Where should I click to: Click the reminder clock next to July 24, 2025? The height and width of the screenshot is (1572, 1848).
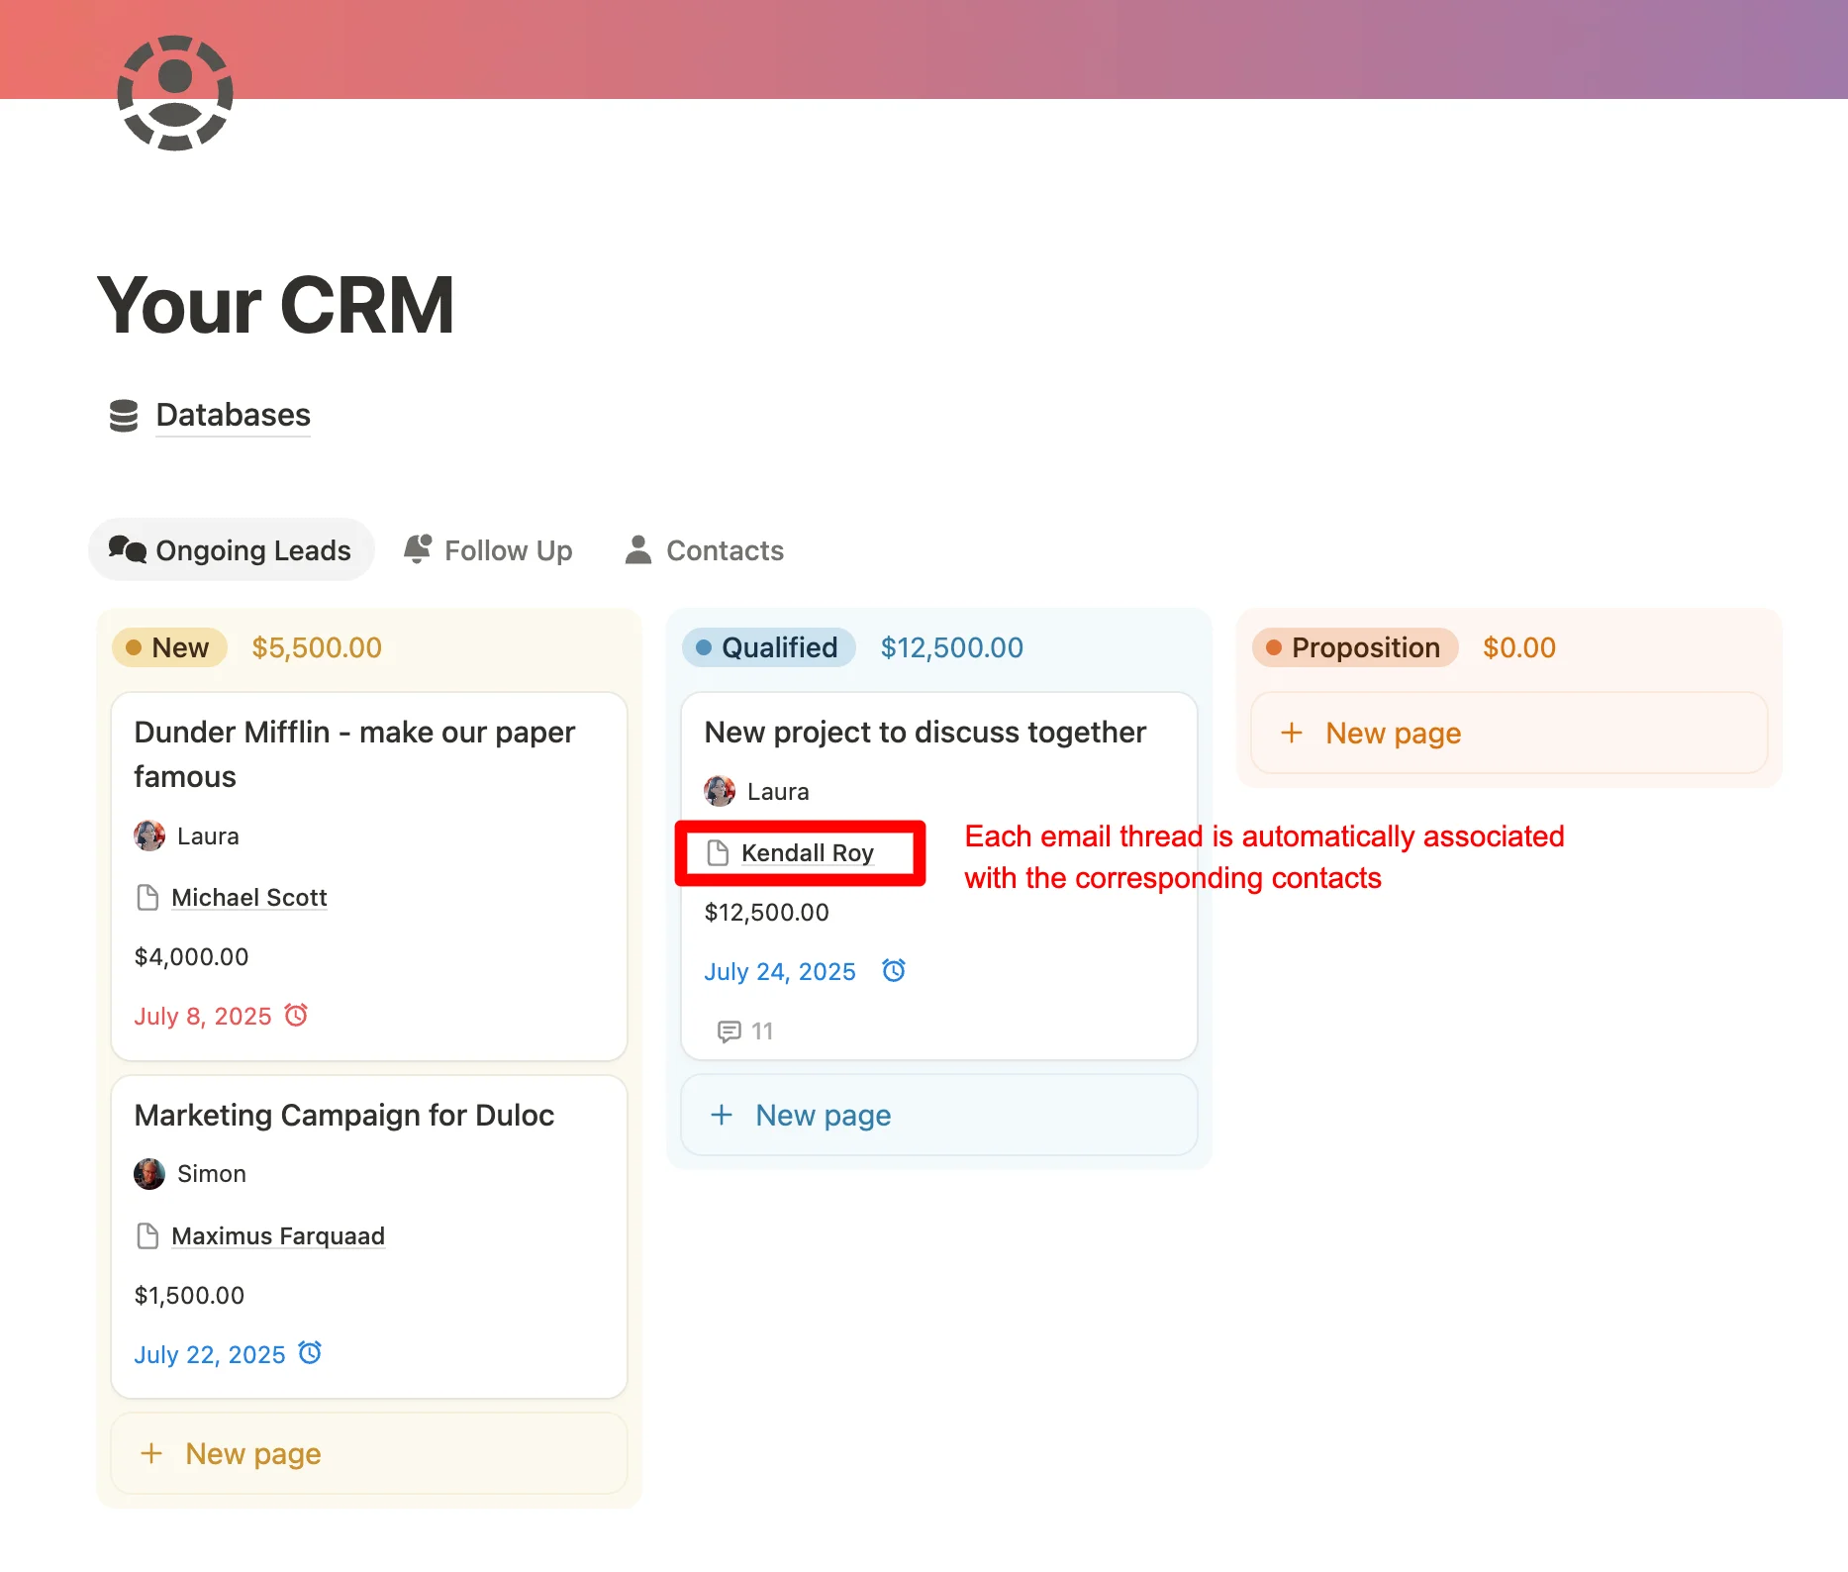894,970
